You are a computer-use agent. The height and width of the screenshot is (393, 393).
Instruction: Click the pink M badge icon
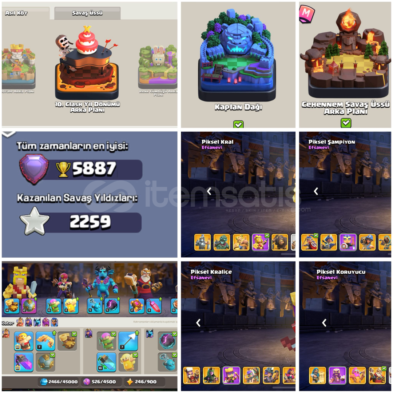306,14
